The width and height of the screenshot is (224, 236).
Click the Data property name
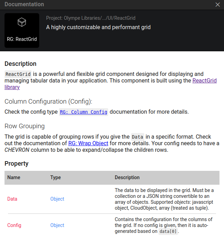coord(12,199)
